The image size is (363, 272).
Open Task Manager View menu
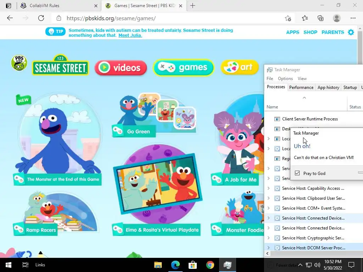(302, 79)
